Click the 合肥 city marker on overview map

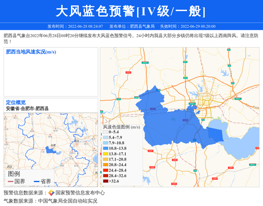click(x=54, y=148)
